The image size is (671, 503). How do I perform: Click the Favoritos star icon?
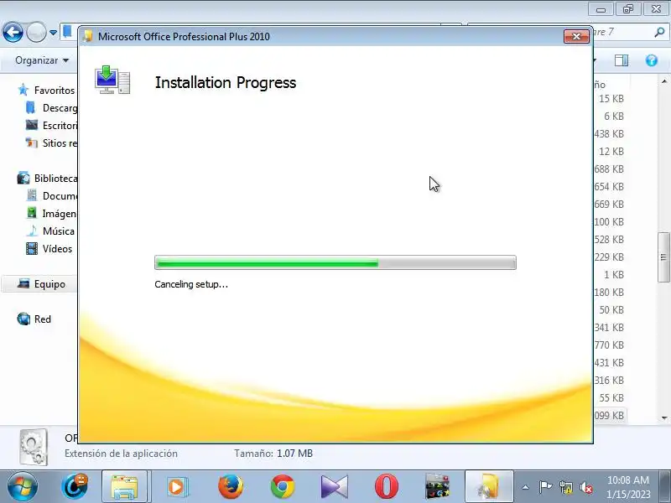coord(23,90)
